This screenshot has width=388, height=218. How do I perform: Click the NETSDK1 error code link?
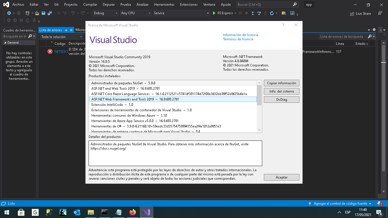61,52
